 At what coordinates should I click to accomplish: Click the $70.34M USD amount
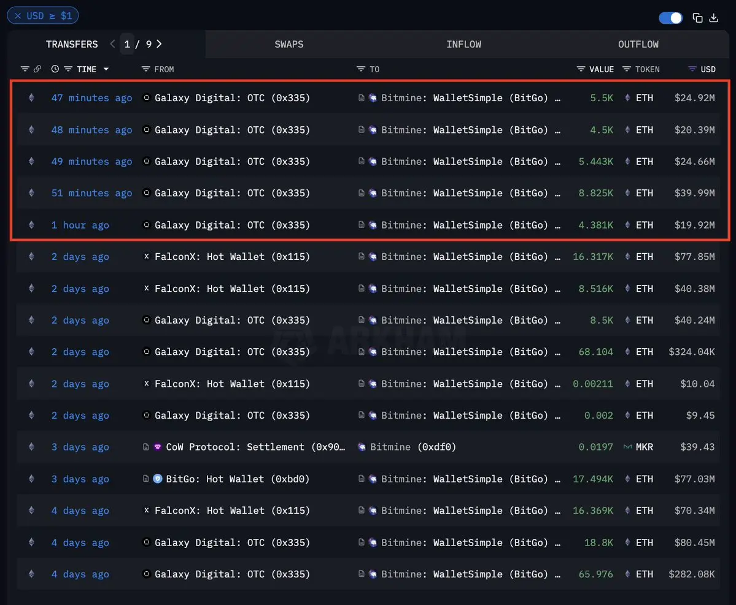[694, 511]
